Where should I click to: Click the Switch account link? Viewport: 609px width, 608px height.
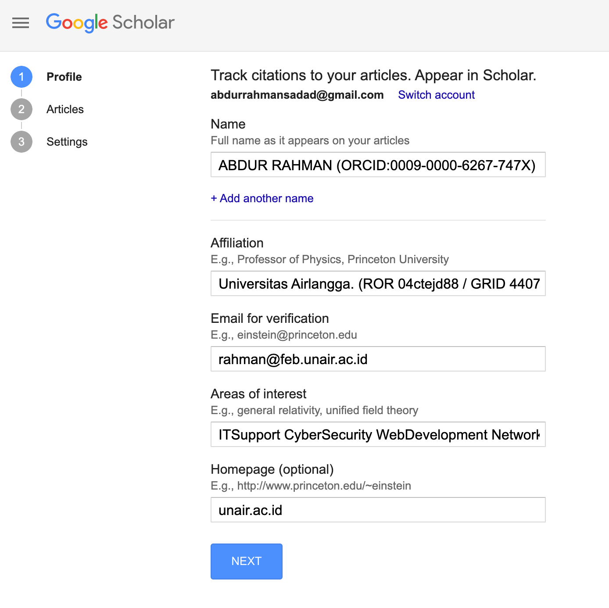click(x=436, y=95)
